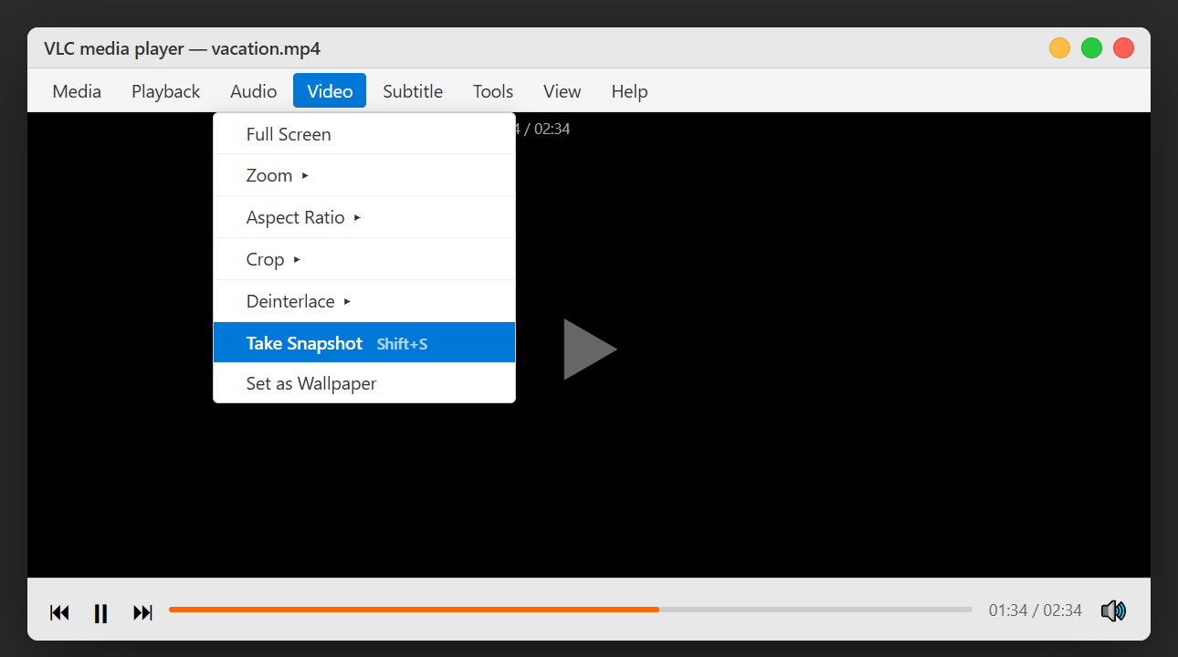Skip to the previous track
Image resolution: width=1178 pixels, height=657 pixels.
(59, 612)
